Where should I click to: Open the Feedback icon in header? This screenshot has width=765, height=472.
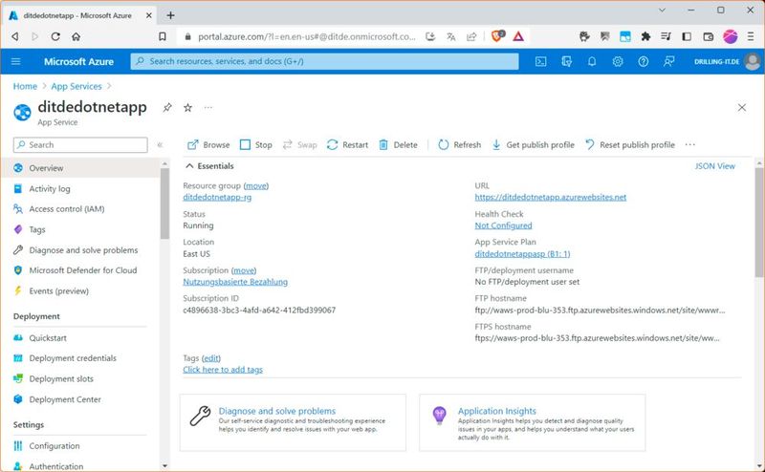(x=668, y=61)
